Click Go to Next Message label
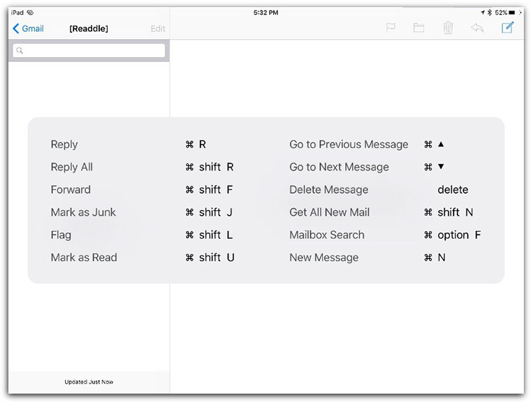Screen dimensions: 531x402 coord(340,167)
